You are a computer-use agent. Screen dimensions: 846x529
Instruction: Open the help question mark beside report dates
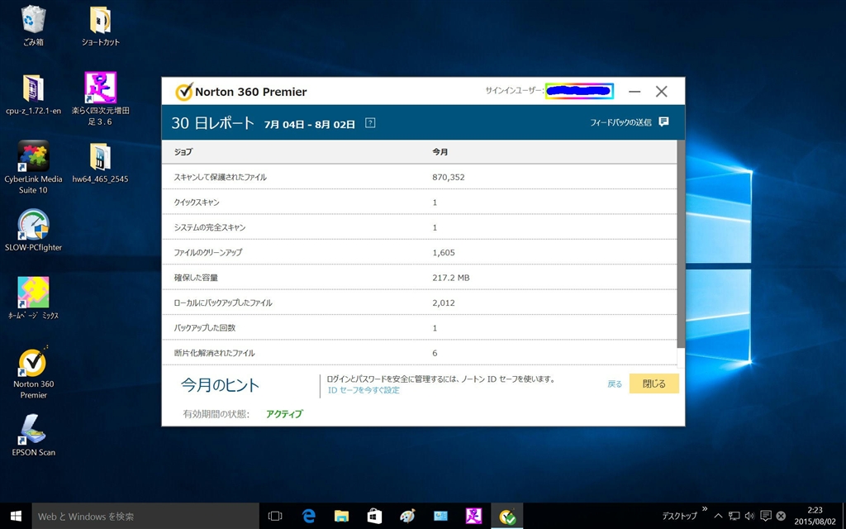pos(370,122)
